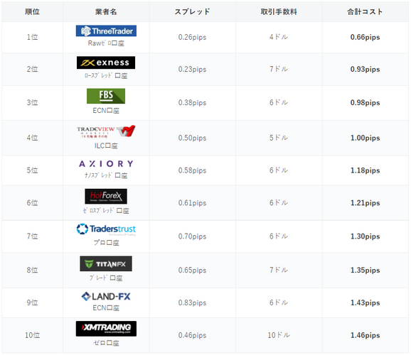Click the 0.83pips spread value
Viewport: 411px width, 355px height.
click(193, 302)
